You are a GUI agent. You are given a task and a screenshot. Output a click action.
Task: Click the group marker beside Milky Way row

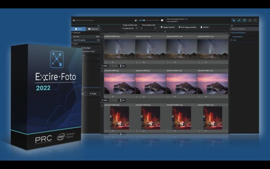[102, 37]
